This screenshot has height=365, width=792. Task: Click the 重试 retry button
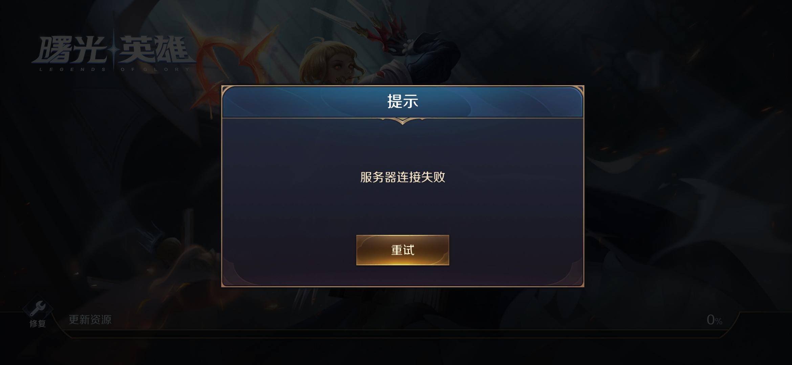[x=402, y=250]
